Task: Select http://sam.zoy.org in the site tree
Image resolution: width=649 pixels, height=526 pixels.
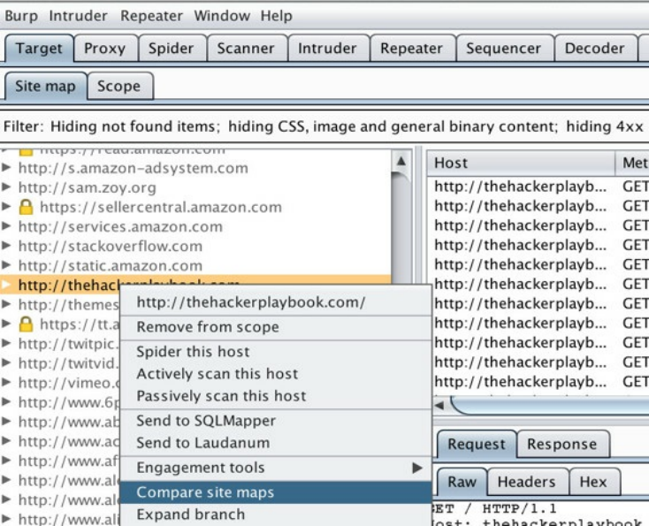Action: [88, 188]
